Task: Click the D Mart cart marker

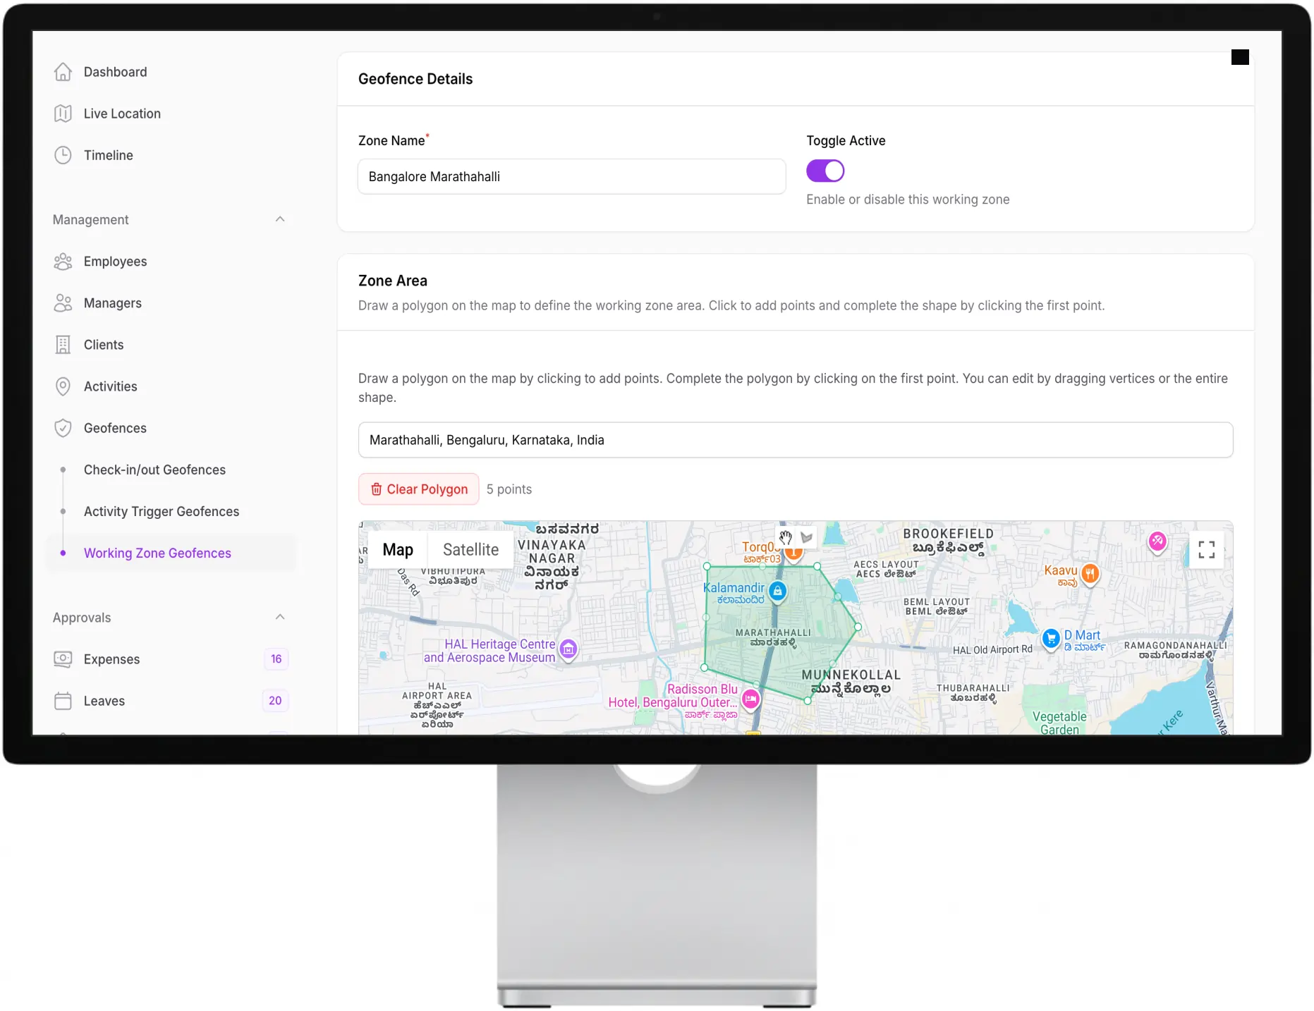Action: click(1051, 639)
